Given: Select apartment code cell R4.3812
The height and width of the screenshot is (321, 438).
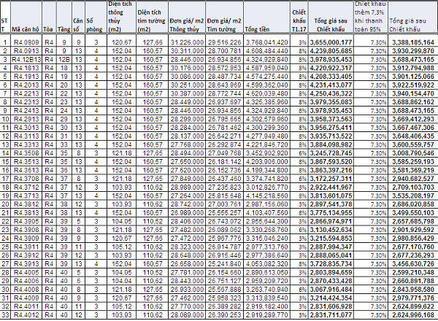Looking at the screenshot, I should pyautogui.click(x=26, y=204).
